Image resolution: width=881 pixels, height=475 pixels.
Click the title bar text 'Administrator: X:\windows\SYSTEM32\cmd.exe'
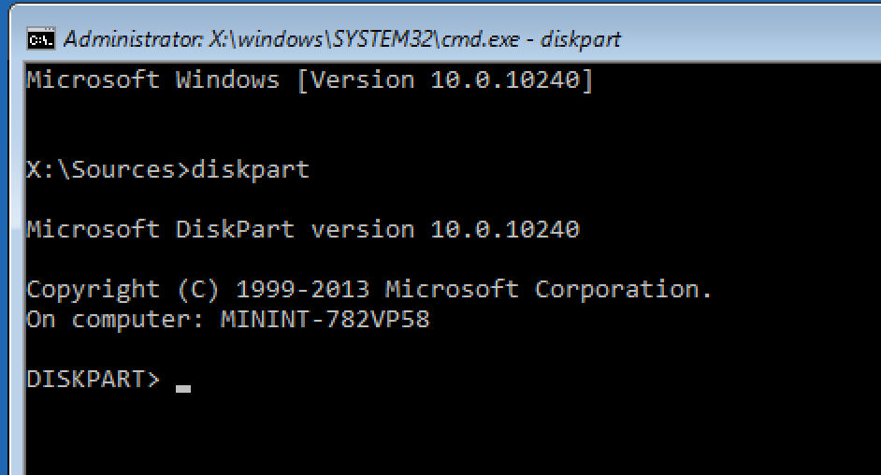(292, 39)
